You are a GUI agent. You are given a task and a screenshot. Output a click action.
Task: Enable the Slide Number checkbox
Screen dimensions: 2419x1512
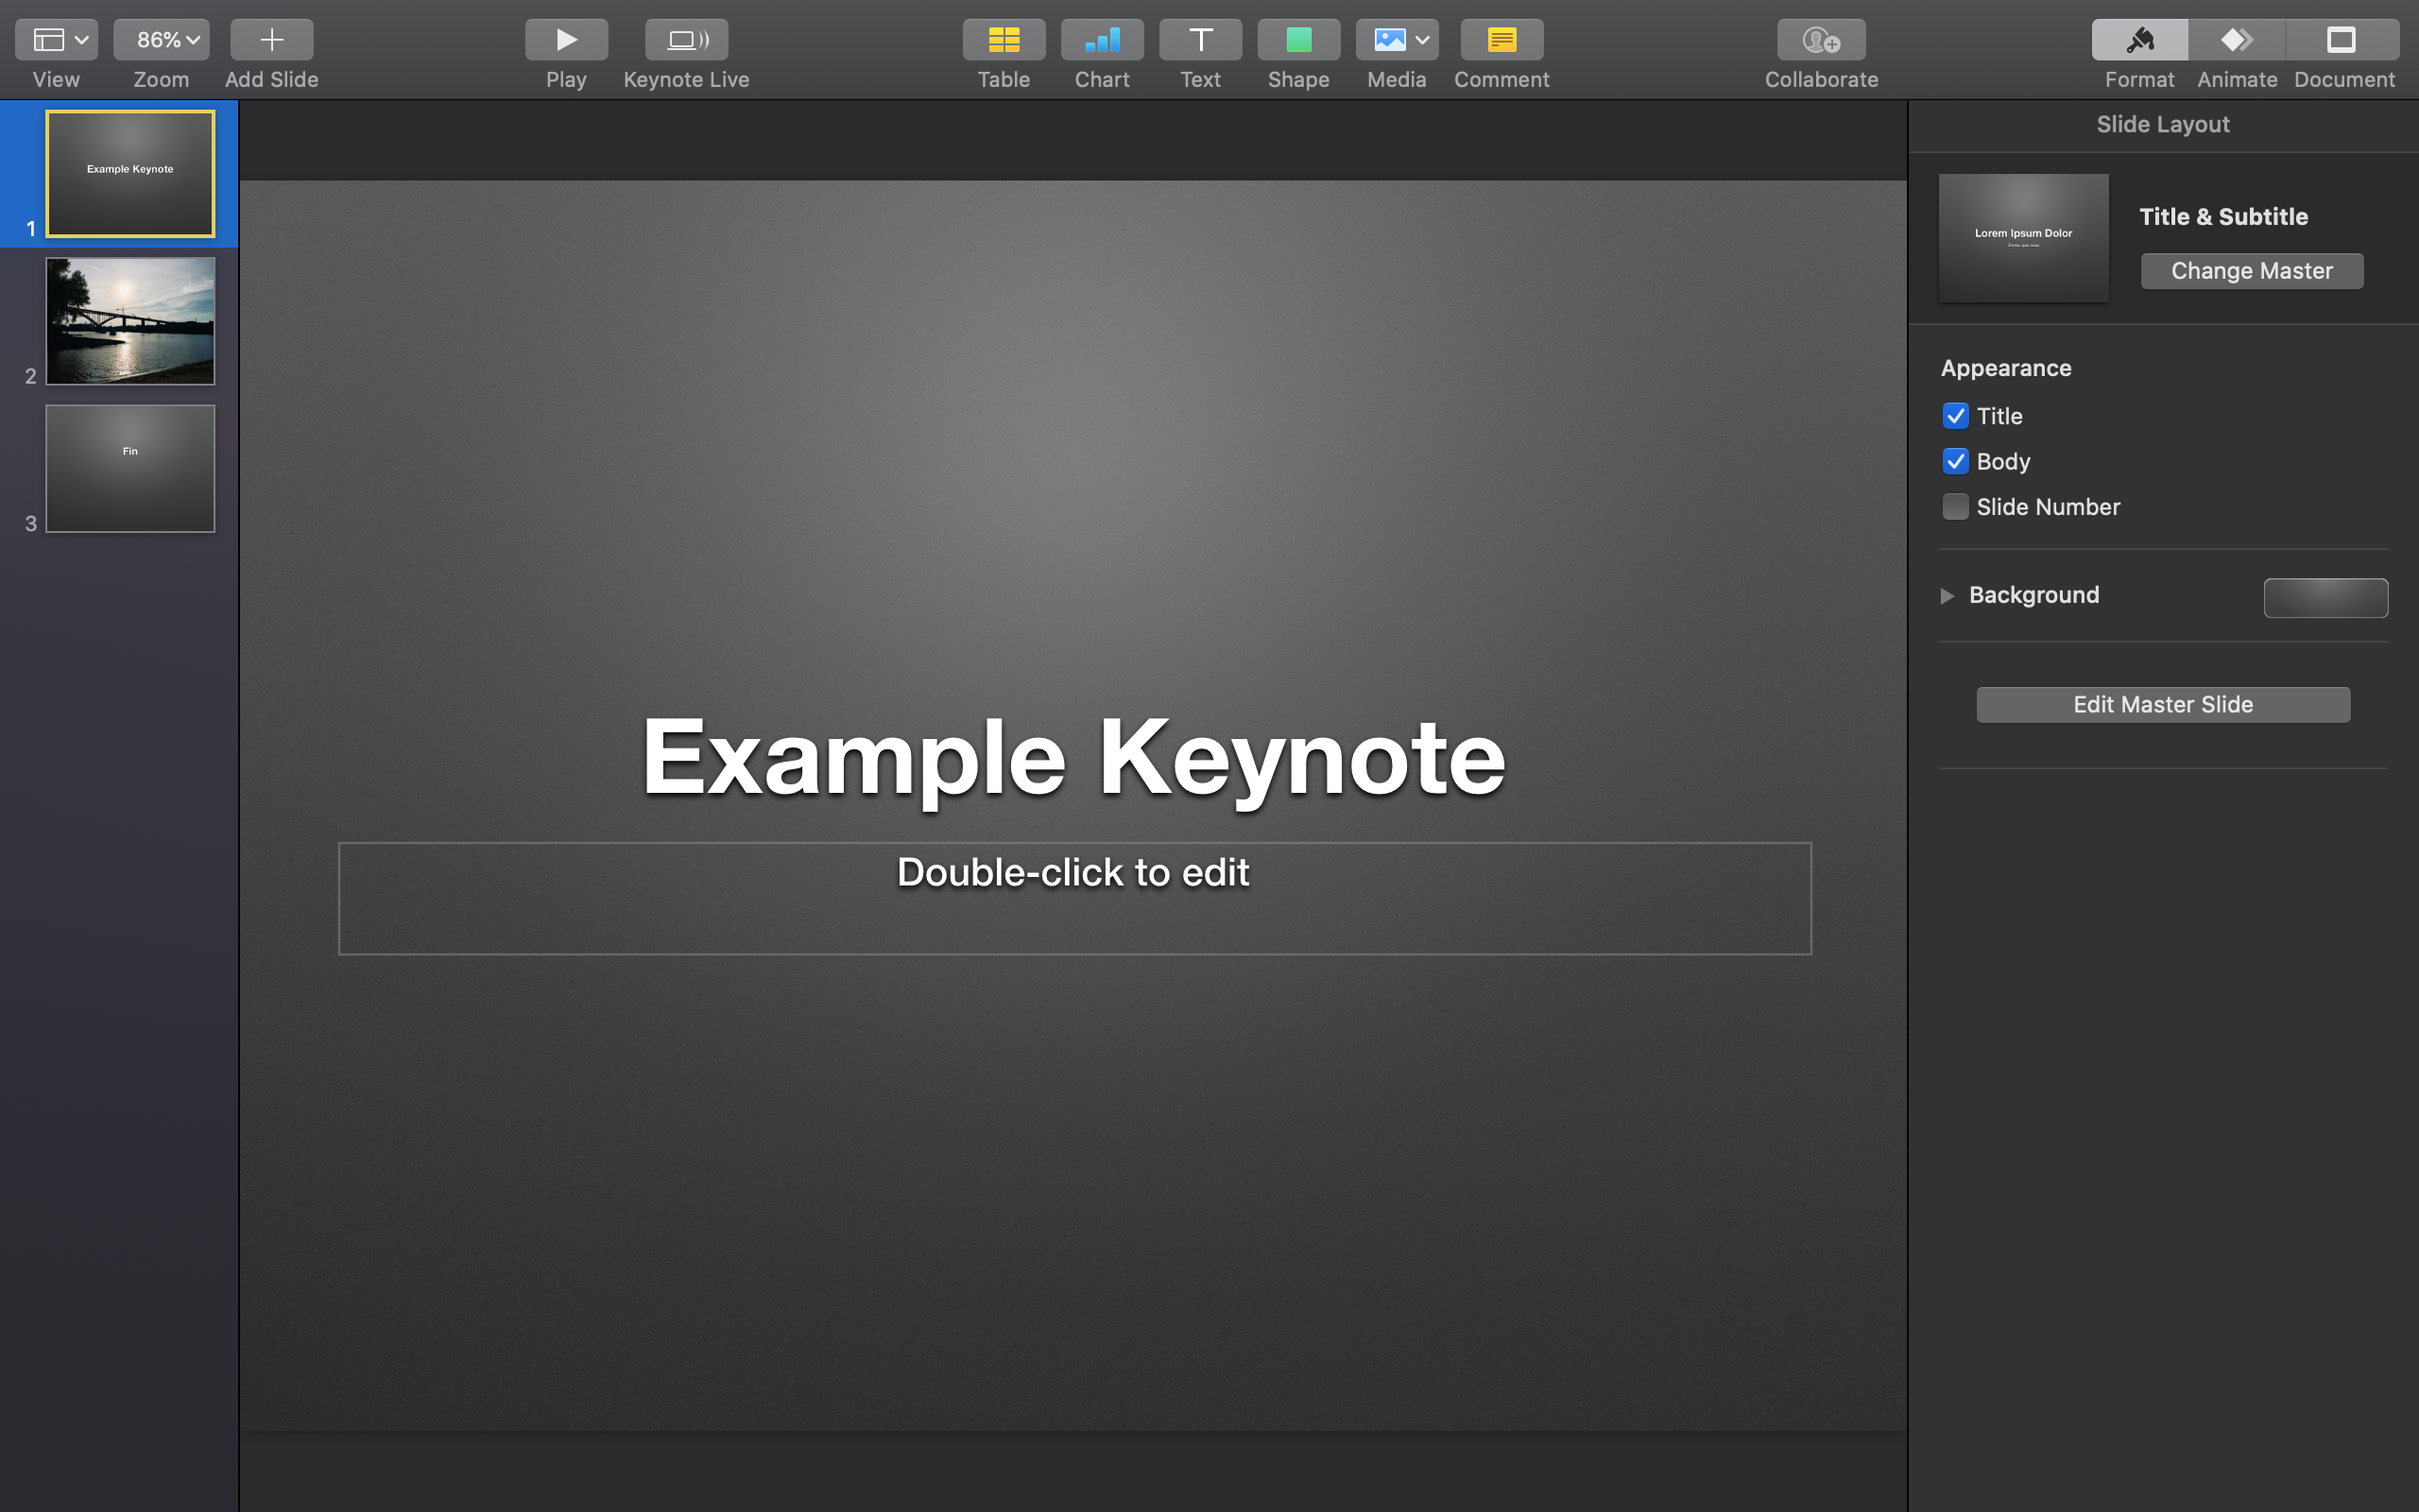pyautogui.click(x=1955, y=507)
